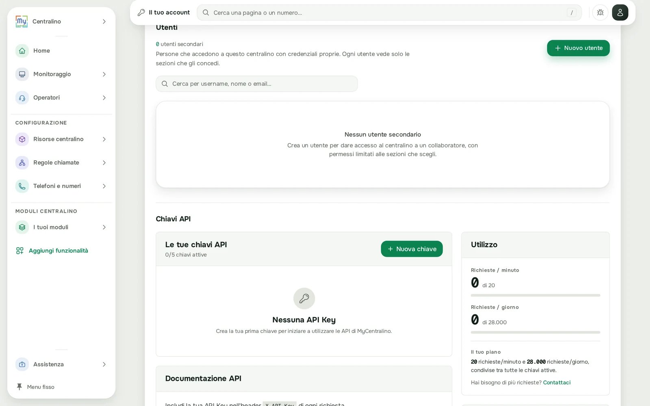Open the Operatori menu item

click(61, 98)
